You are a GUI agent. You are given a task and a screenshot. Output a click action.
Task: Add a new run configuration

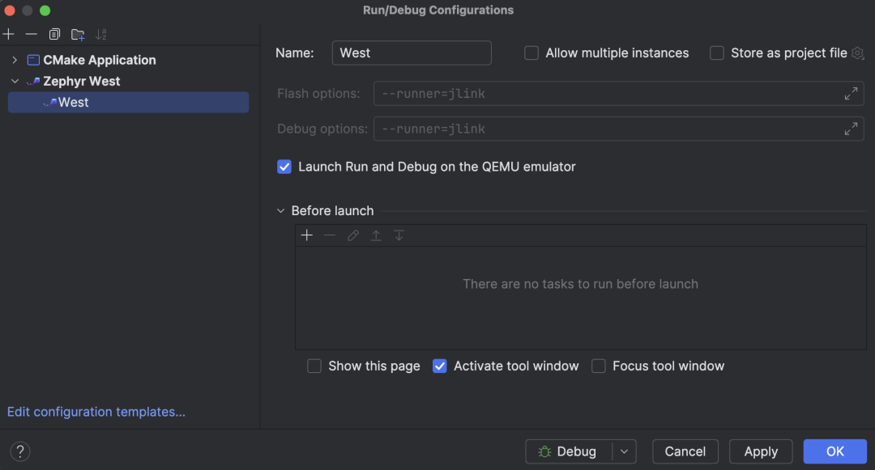9,35
